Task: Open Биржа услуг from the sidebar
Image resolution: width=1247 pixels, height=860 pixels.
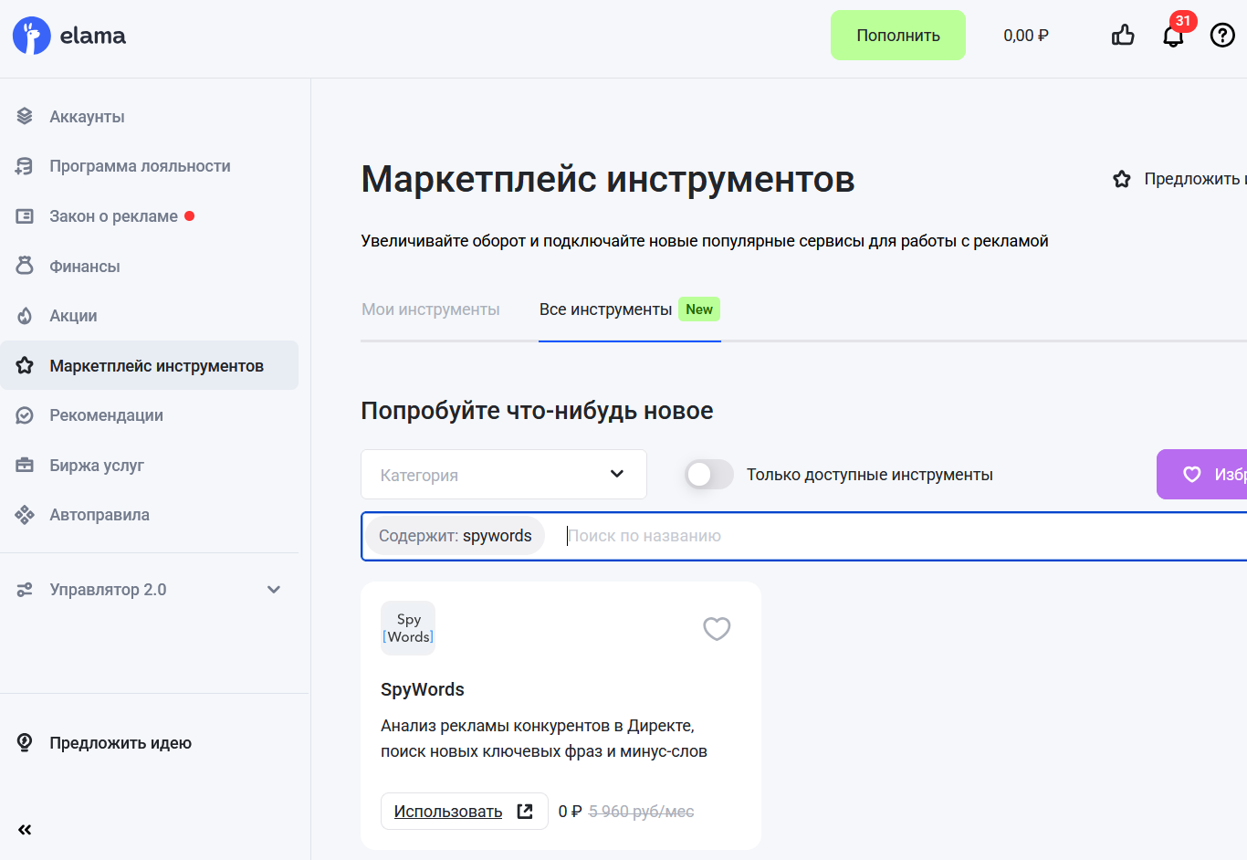Action: coord(25,465)
